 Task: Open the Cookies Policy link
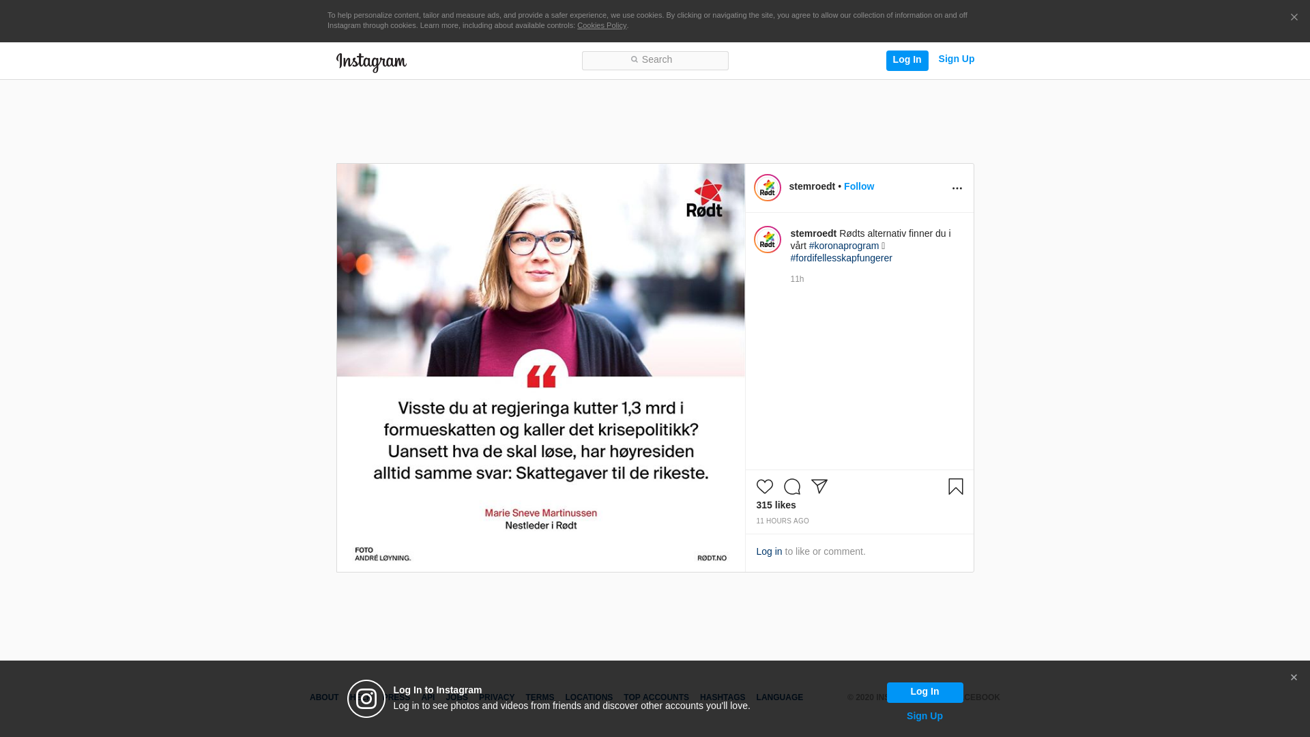click(x=601, y=25)
